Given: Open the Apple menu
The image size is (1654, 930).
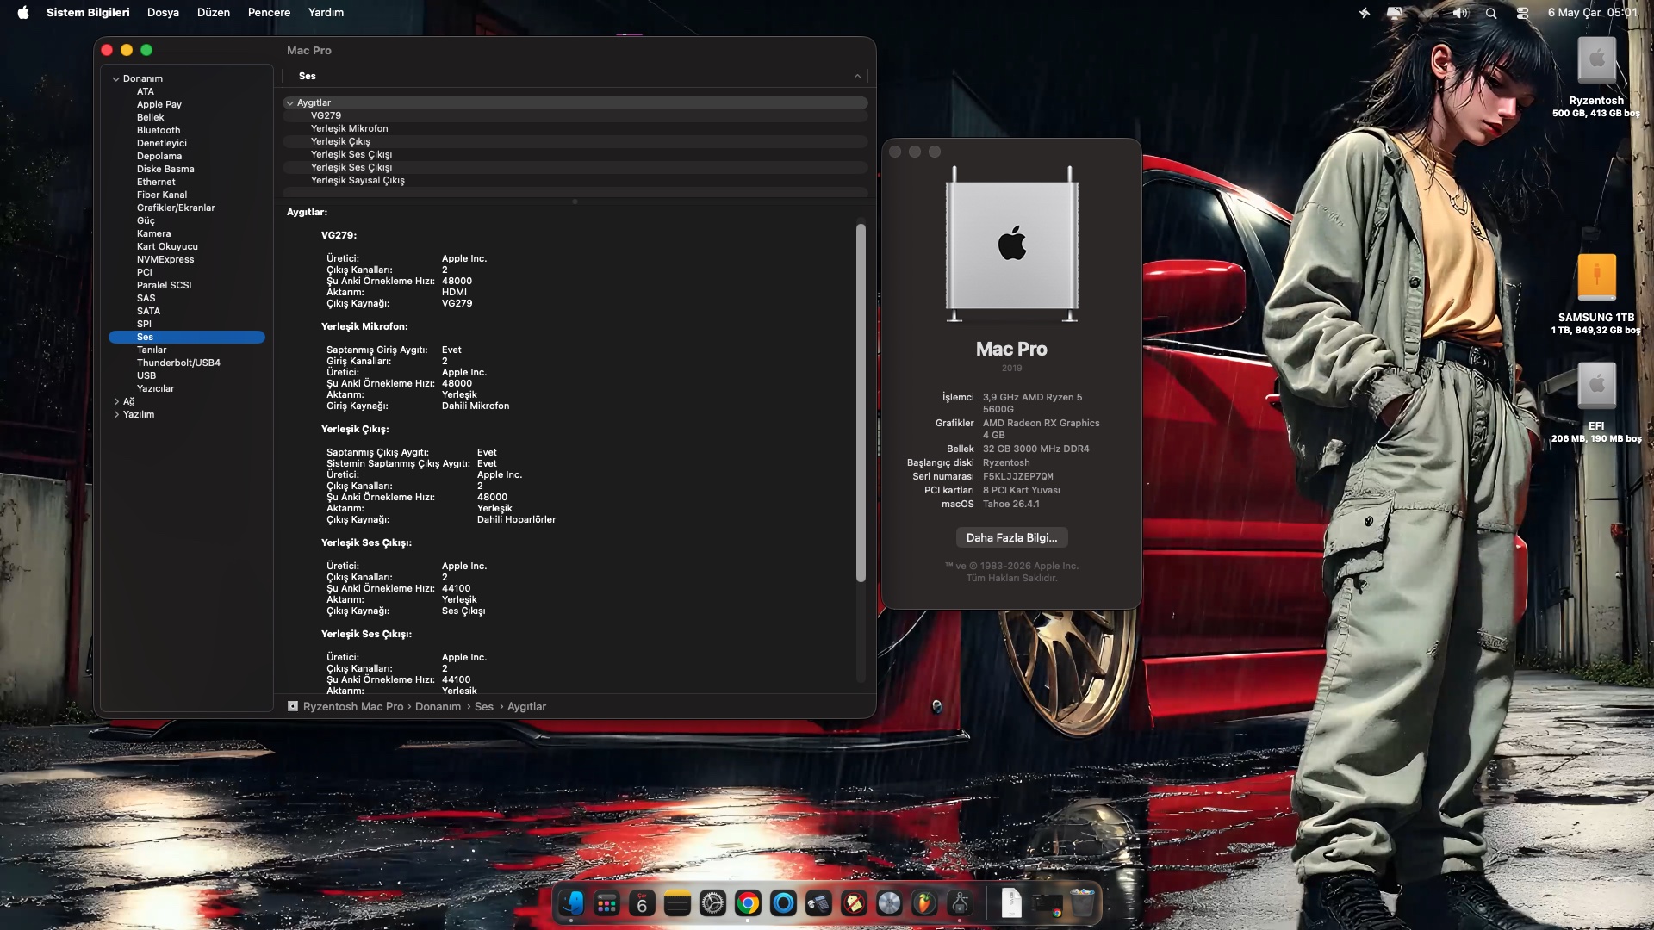Looking at the screenshot, I should (23, 12).
